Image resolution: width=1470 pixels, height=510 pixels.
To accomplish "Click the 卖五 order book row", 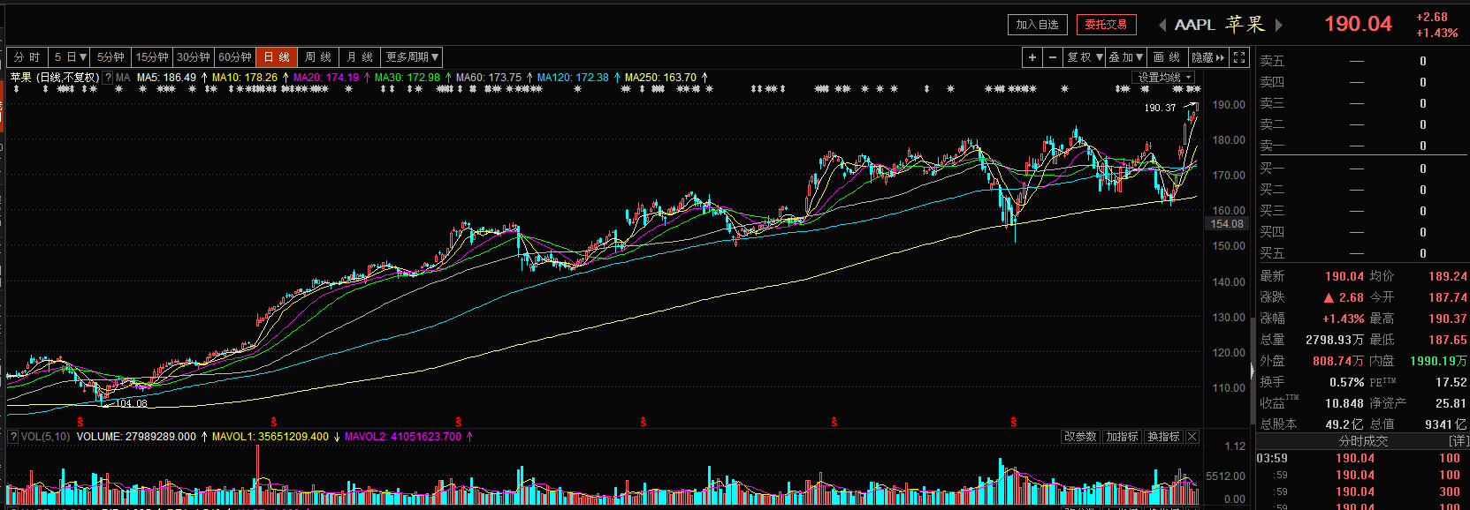I will point(1362,61).
